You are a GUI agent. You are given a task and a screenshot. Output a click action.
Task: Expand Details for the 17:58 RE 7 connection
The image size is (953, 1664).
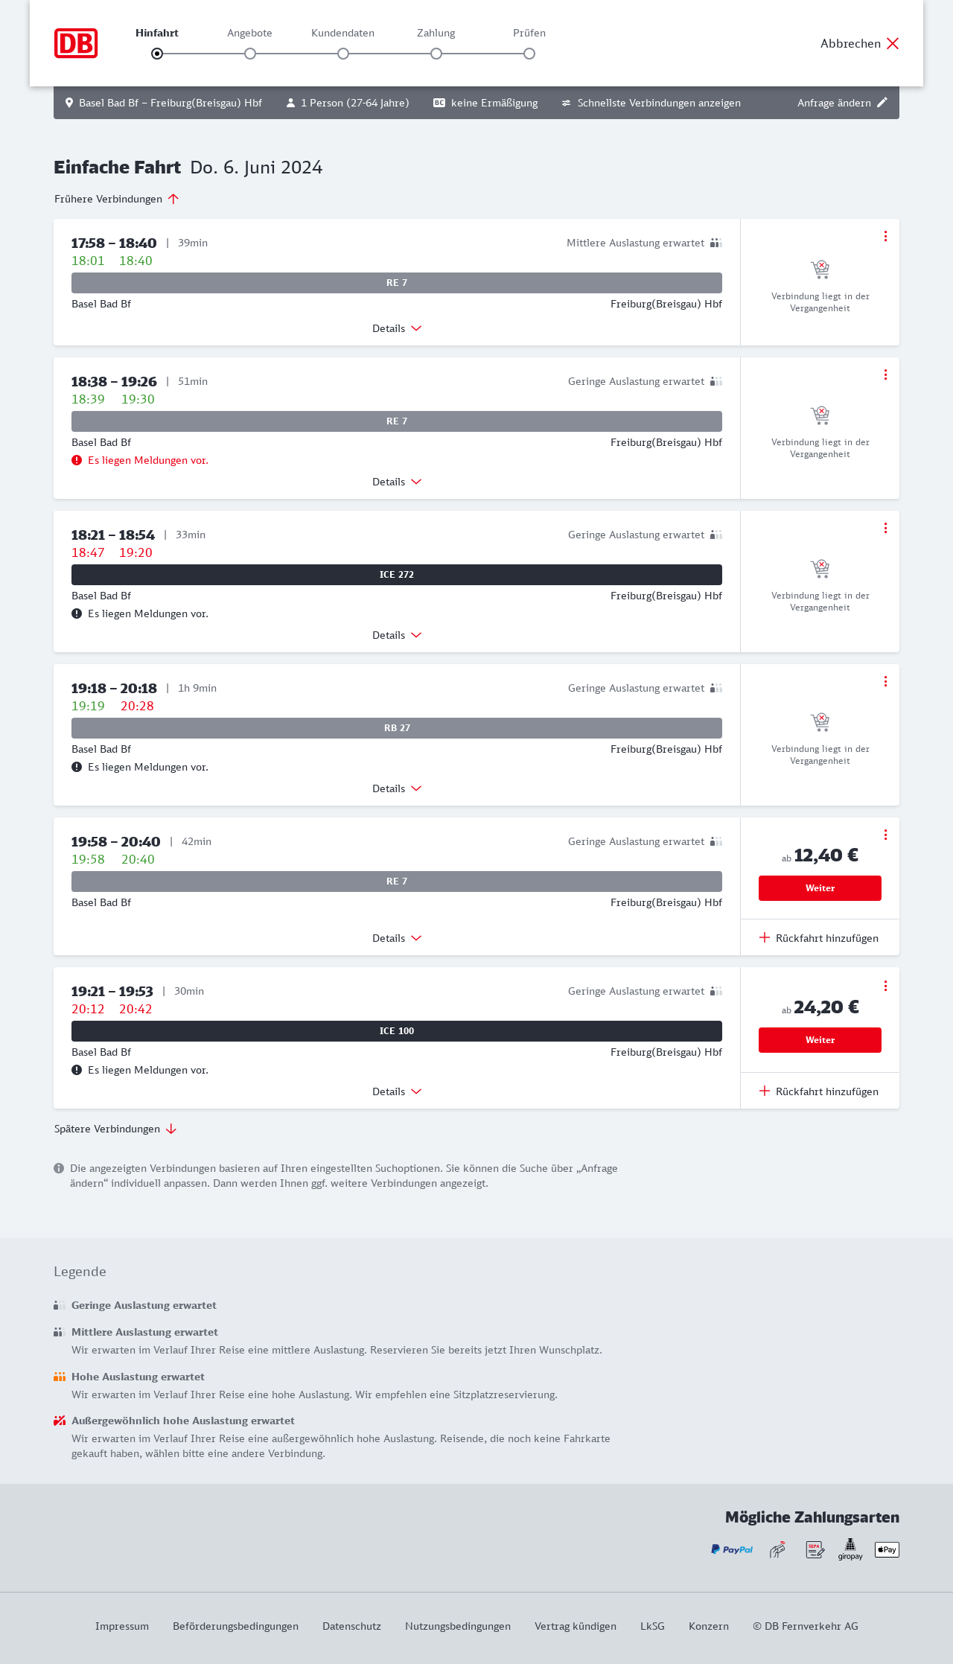pyautogui.click(x=397, y=328)
